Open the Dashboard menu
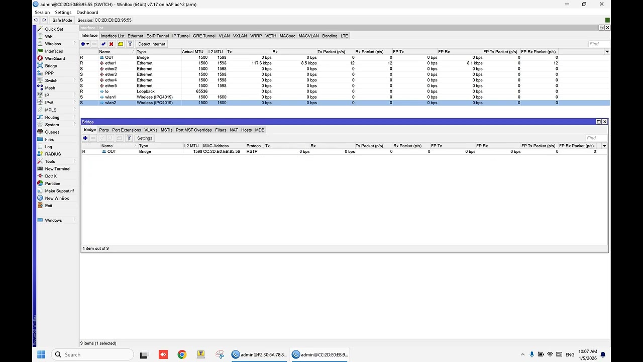643x362 pixels. tap(87, 12)
